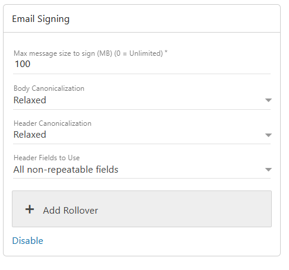
Task: Click the Add Rollover text label
Action: tap(71, 211)
